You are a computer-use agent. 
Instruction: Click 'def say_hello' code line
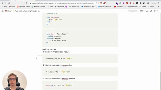(53, 17)
